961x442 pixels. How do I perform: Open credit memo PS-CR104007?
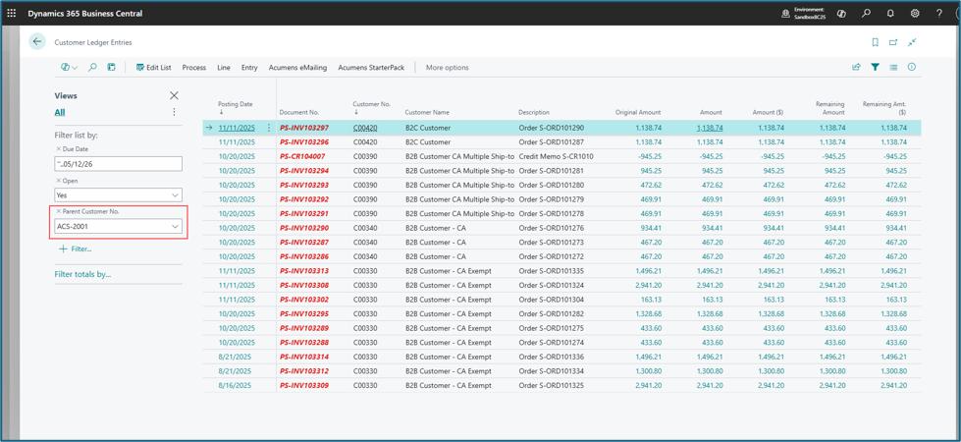[302, 156]
